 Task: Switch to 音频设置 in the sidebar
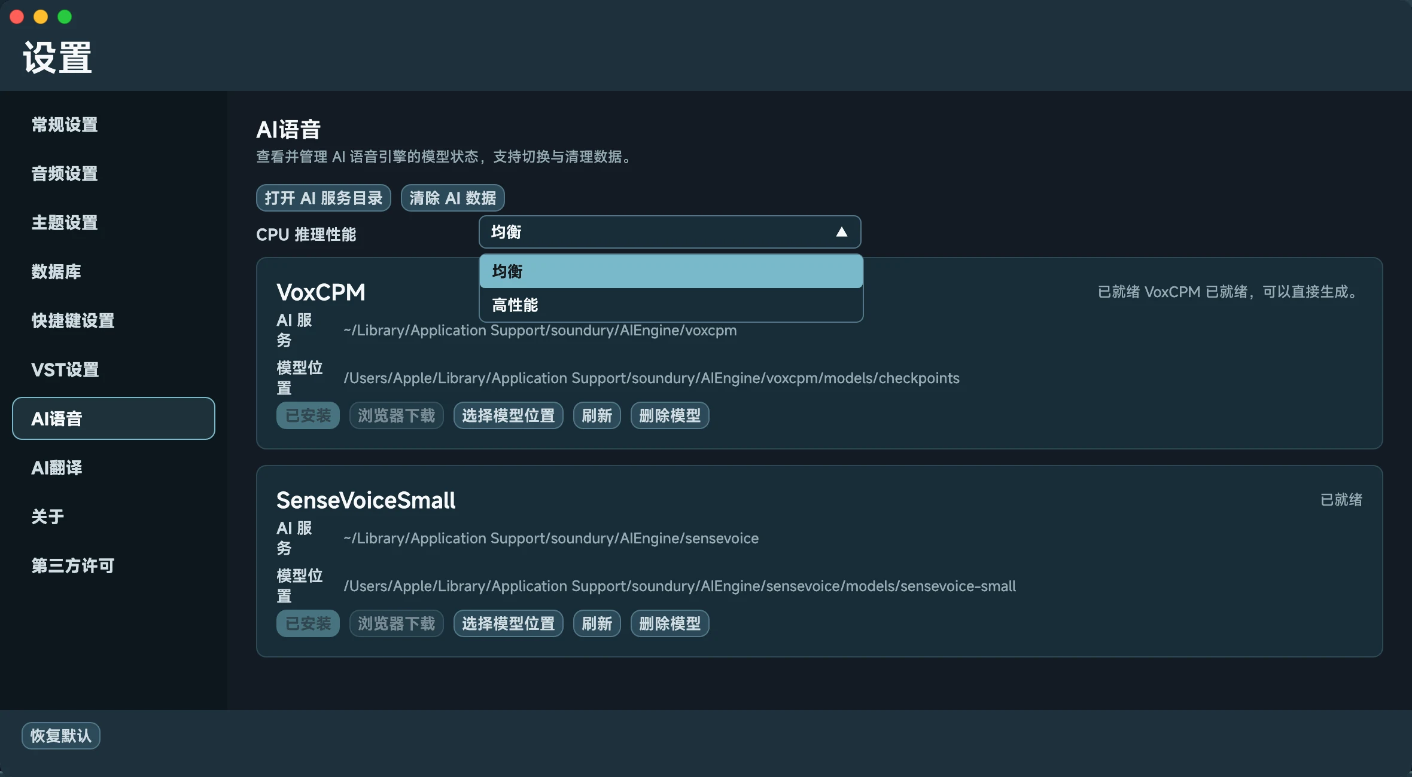[x=113, y=173]
